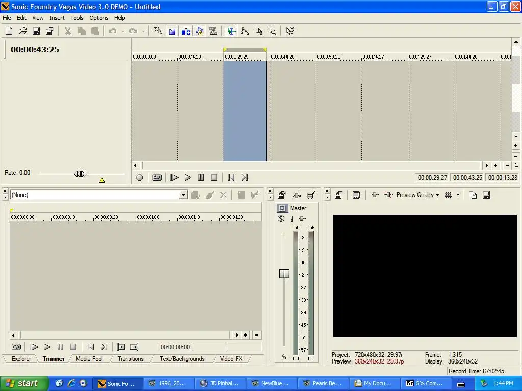The width and height of the screenshot is (522, 391).
Task: Click the Master volume fader handle
Action: tap(284, 273)
